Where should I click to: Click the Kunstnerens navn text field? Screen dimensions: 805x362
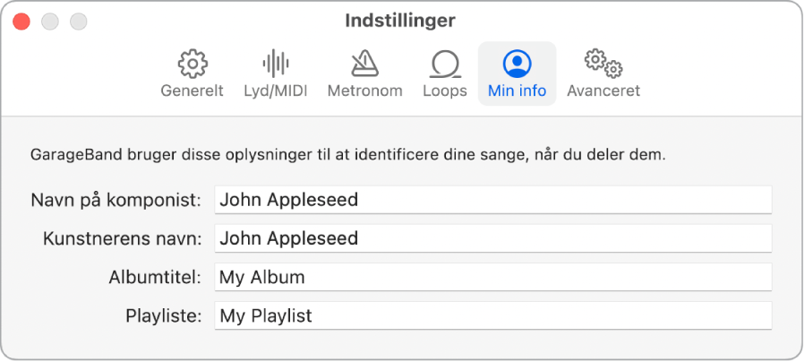pyautogui.click(x=492, y=238)
